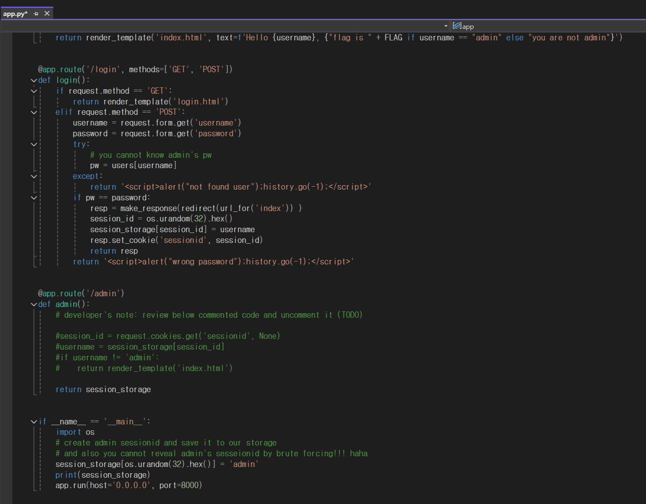Click the 'wrong password' alert return line
This screenshot has width=646, height=504.
[x=213, y=262]
